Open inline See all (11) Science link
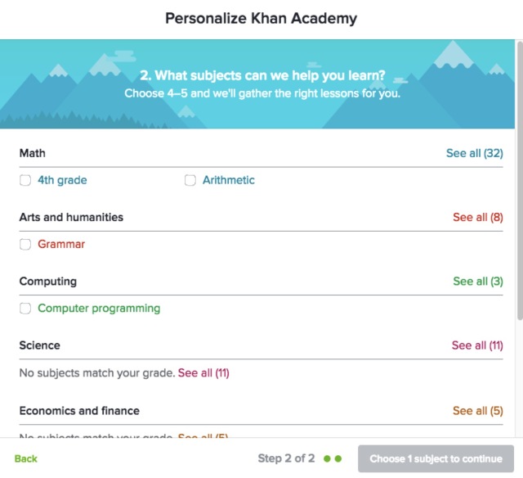This screenshot has width=523, height=478. click(203, 373)
